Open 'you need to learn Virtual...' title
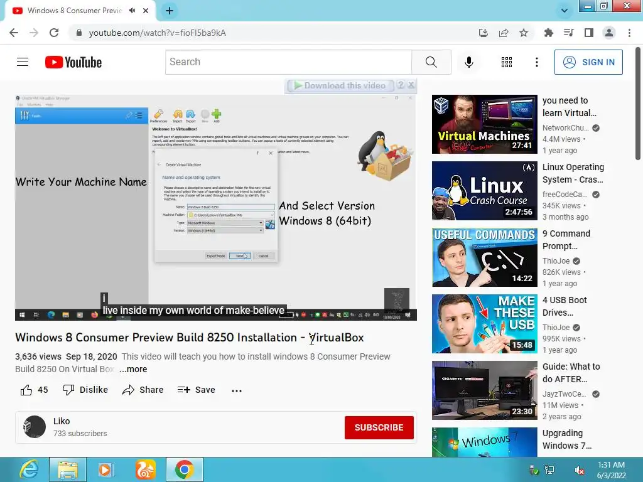This screenshot has width=643, height=482. pyautogui.click(x=569, y=107)
